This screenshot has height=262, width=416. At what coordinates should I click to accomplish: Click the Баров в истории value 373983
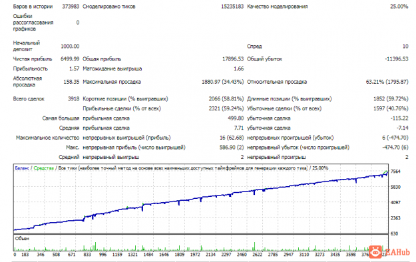coord(71,7)
